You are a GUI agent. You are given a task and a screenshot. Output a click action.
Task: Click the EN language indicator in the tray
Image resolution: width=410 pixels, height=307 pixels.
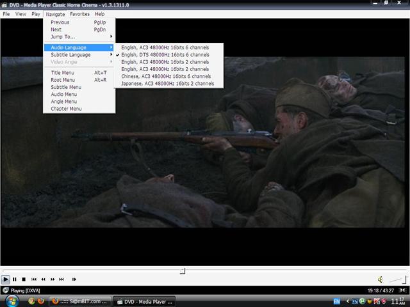point(336,301)
